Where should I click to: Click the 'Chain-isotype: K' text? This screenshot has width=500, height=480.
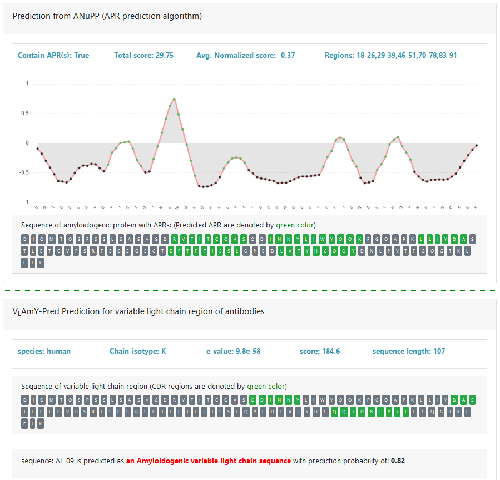tap(138, 351)
